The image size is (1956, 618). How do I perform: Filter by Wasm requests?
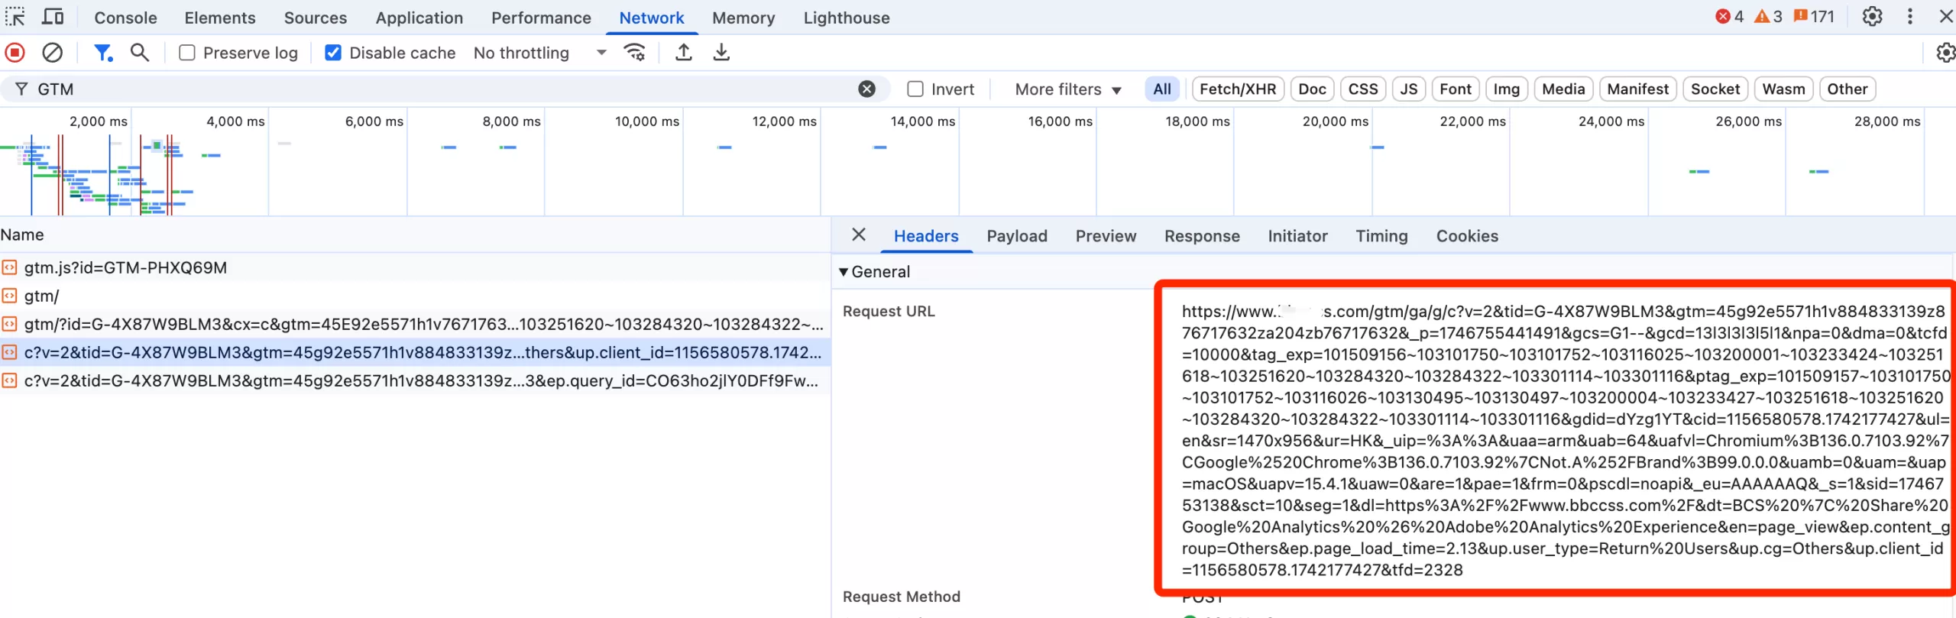coord(1783,89)
